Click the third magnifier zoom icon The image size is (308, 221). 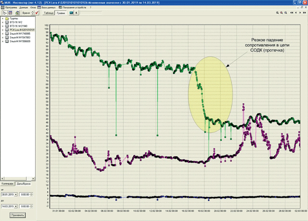tap(285, 13)
